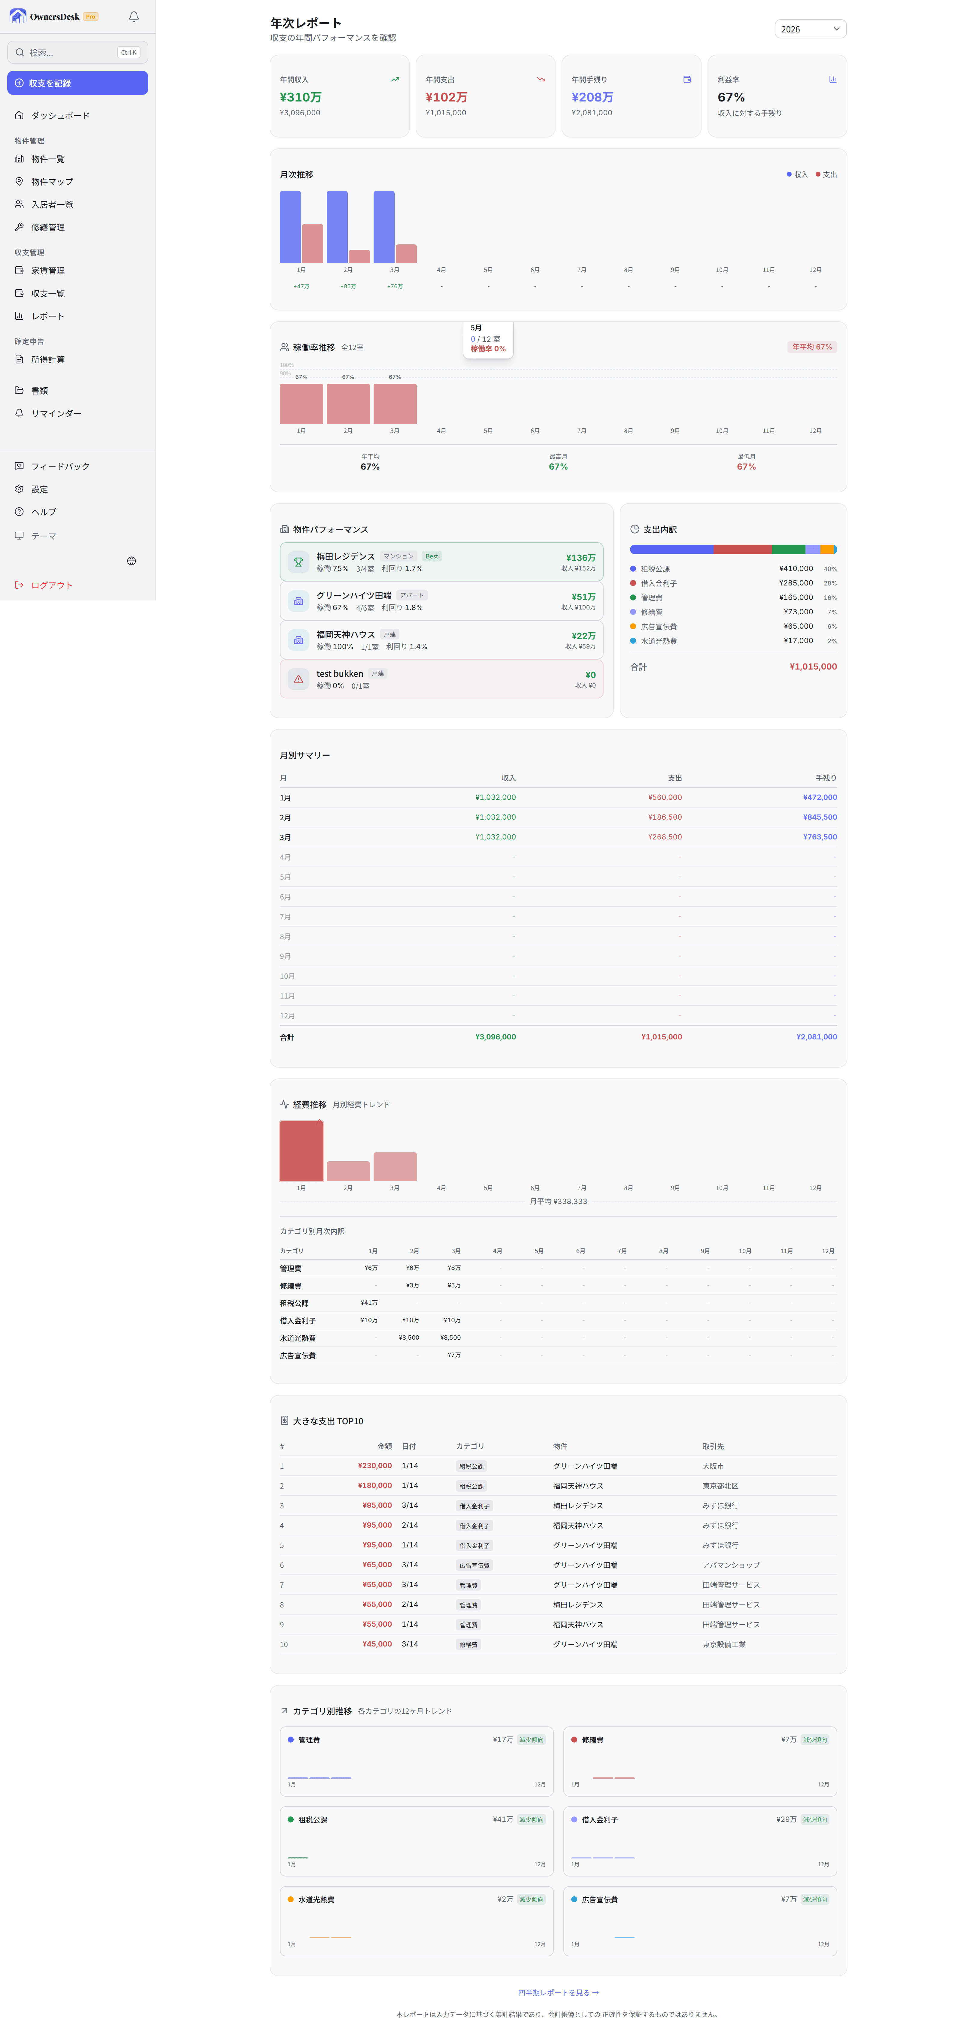The image size is (961, 2020).
Task: Click the January income bar in 月次推移
Action: (290, 227)
